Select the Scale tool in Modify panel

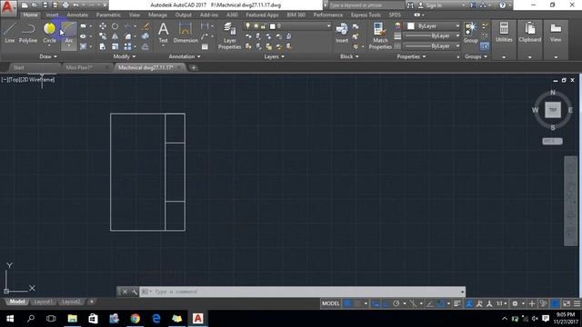pyautogui.click(x=115, y=46)
